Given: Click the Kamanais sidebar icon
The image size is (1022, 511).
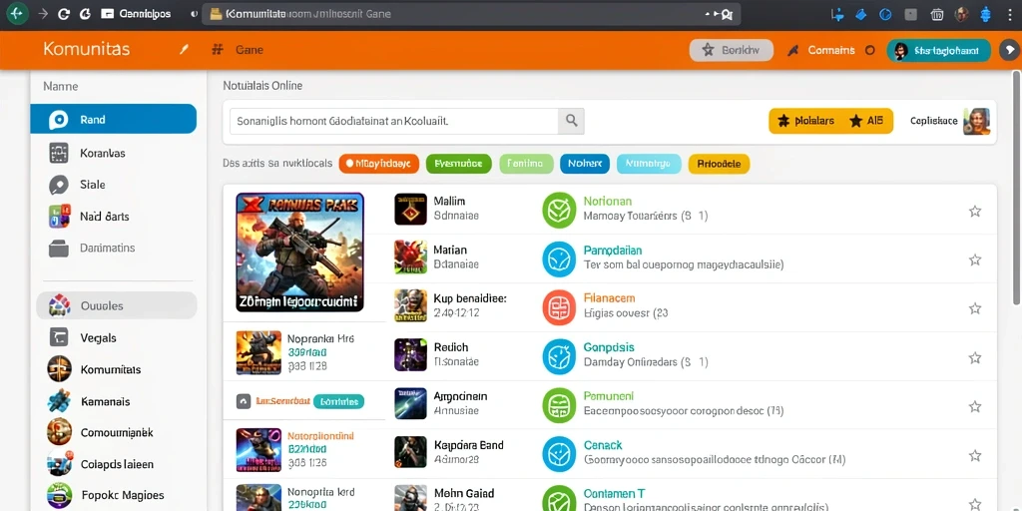Looking at the screenshot, I should coord(59,401).
